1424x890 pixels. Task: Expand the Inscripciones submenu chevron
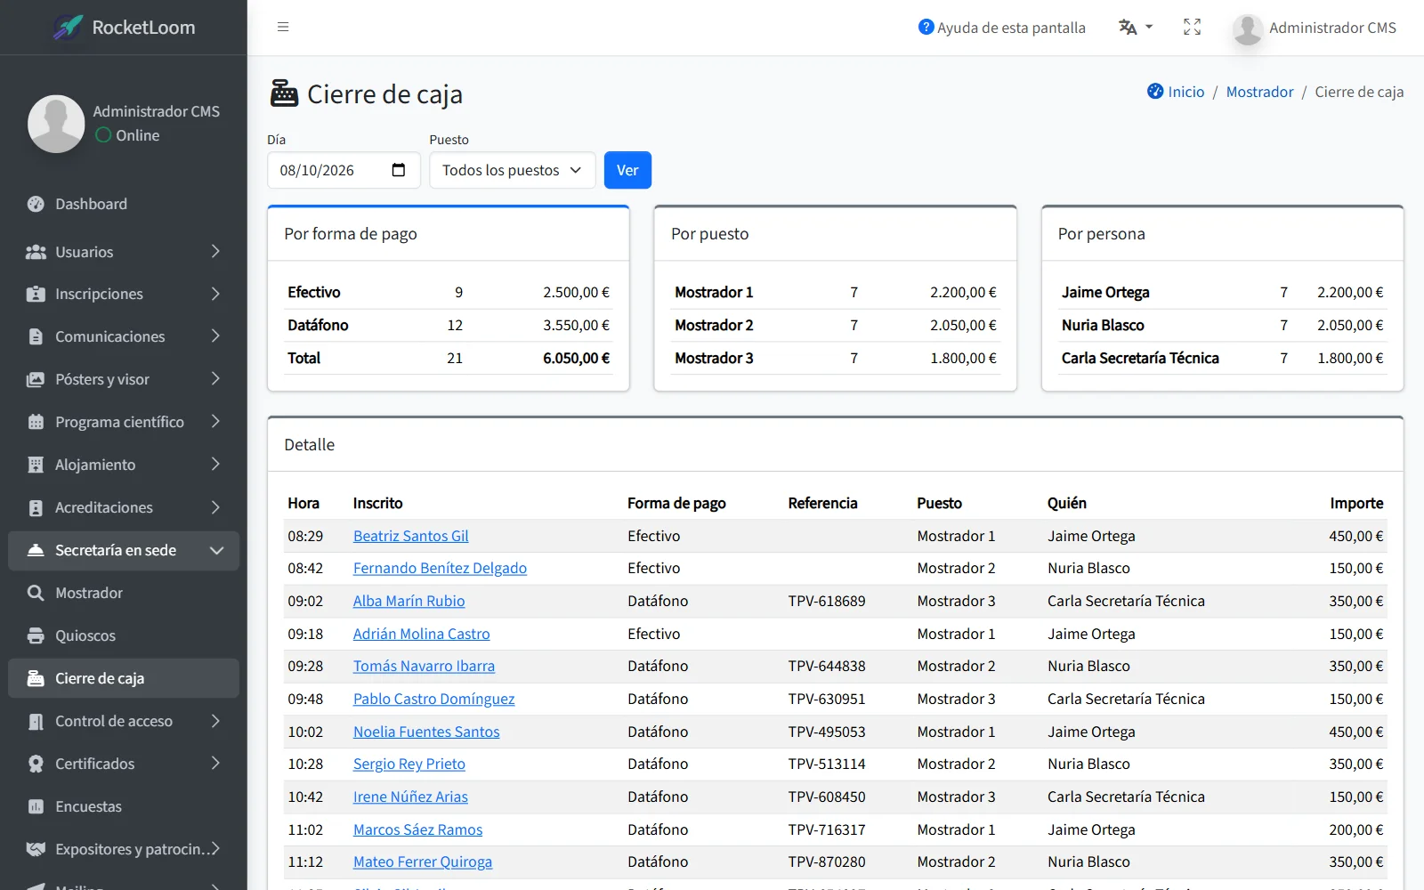pyautogui.click(x=215, y=294)
